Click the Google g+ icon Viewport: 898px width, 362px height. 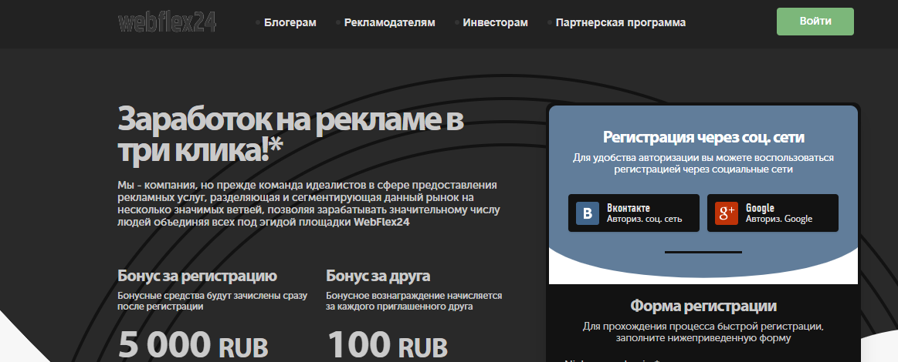726,213
